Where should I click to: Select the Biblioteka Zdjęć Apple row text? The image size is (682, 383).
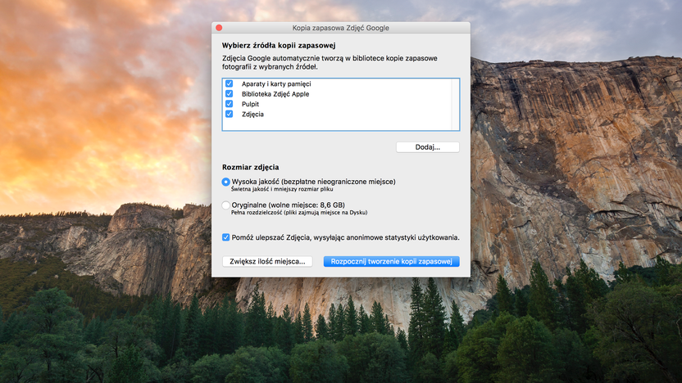click(x=275, y=94)
